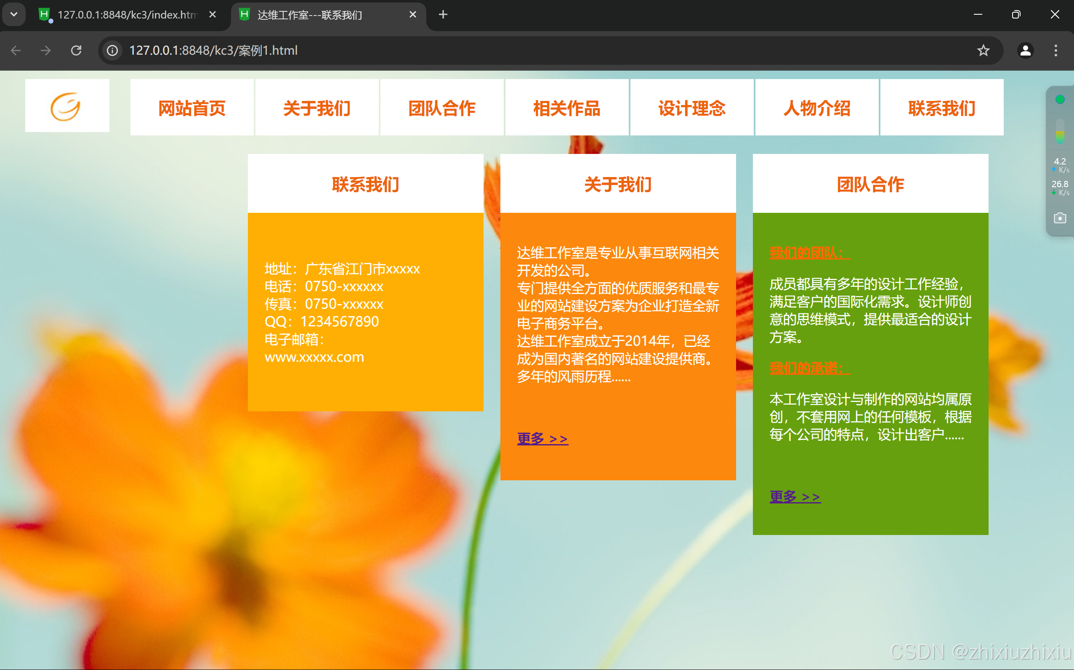View site information icon in address bar

tap(113, 50)
